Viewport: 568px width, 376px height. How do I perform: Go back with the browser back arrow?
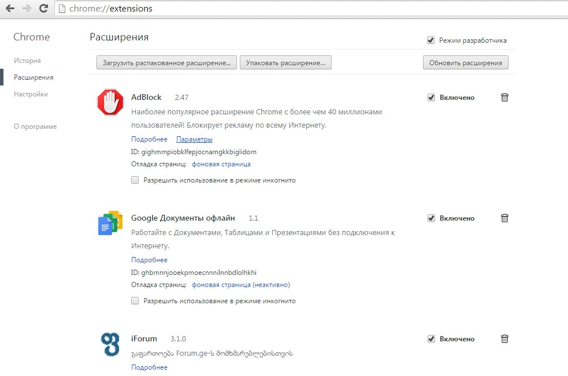[10, 8]
